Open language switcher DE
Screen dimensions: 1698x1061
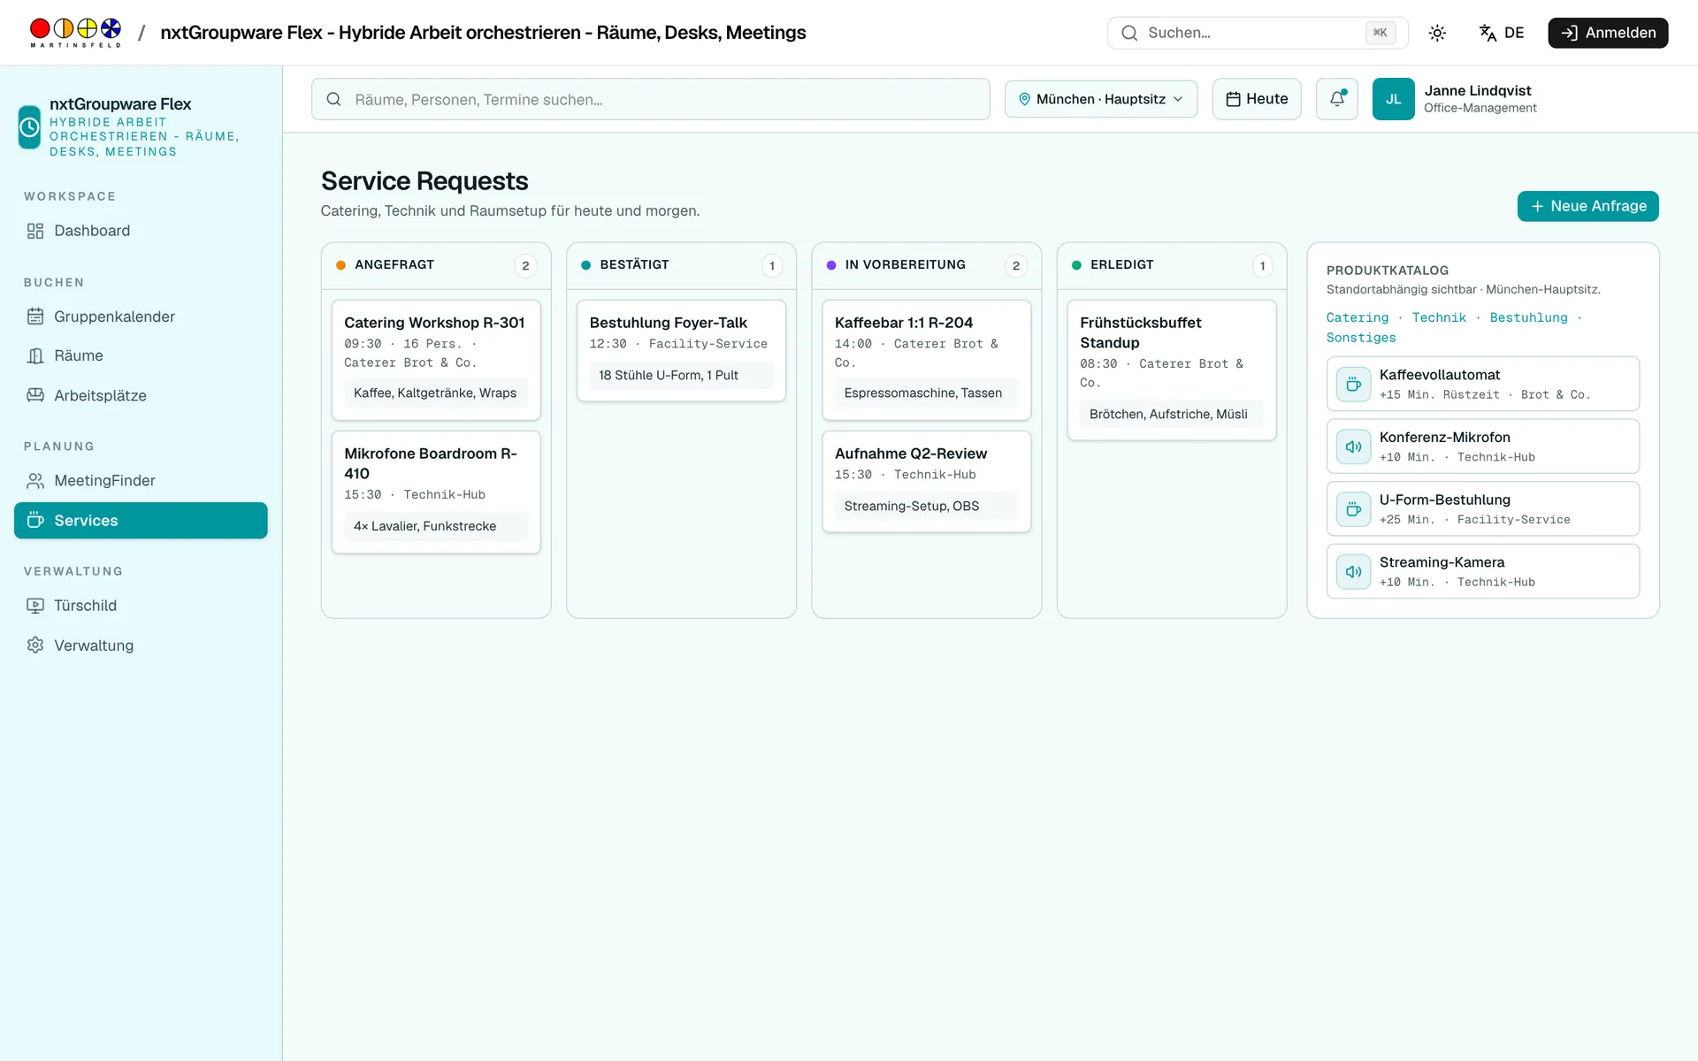(1502, 33)
